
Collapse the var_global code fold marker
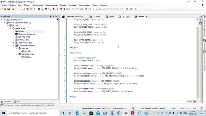pos(61,55)
